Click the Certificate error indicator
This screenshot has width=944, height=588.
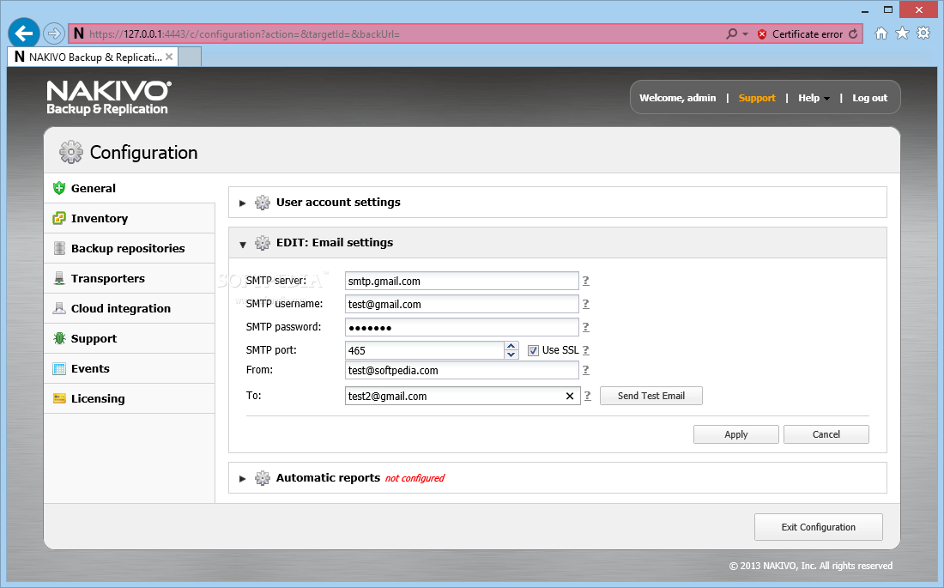(800, 33)
